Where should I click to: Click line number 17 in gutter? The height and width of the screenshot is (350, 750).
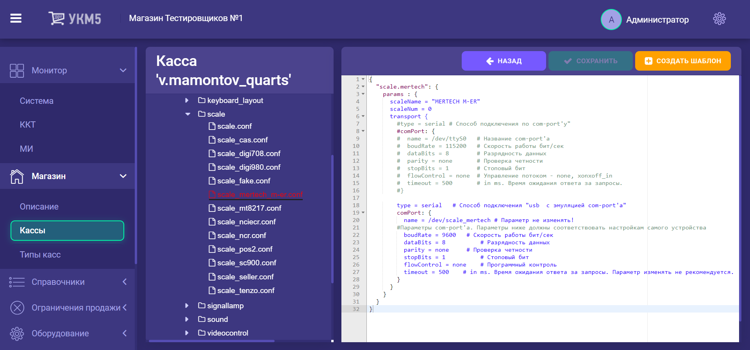pos(356,198)
